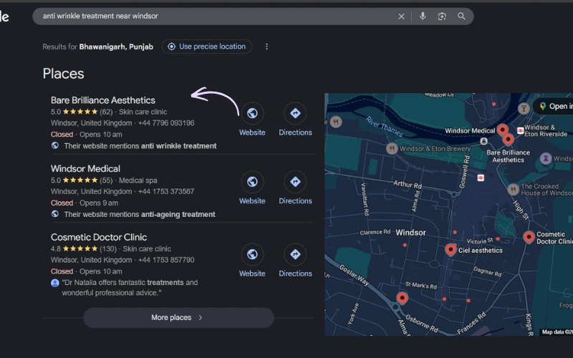The image size is (573, 358).
Task: Open Windsor Medical website globe icon
Action: tap(252, 182)
